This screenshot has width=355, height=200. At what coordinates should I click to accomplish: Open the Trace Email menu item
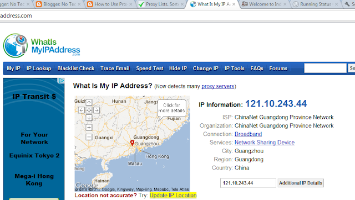tap(115, 69)
